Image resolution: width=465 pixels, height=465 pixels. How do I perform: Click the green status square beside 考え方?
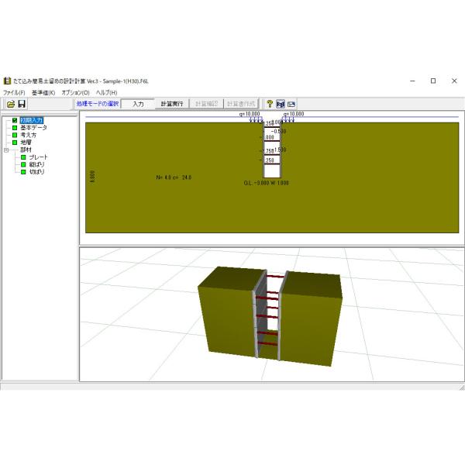(15, 135)
